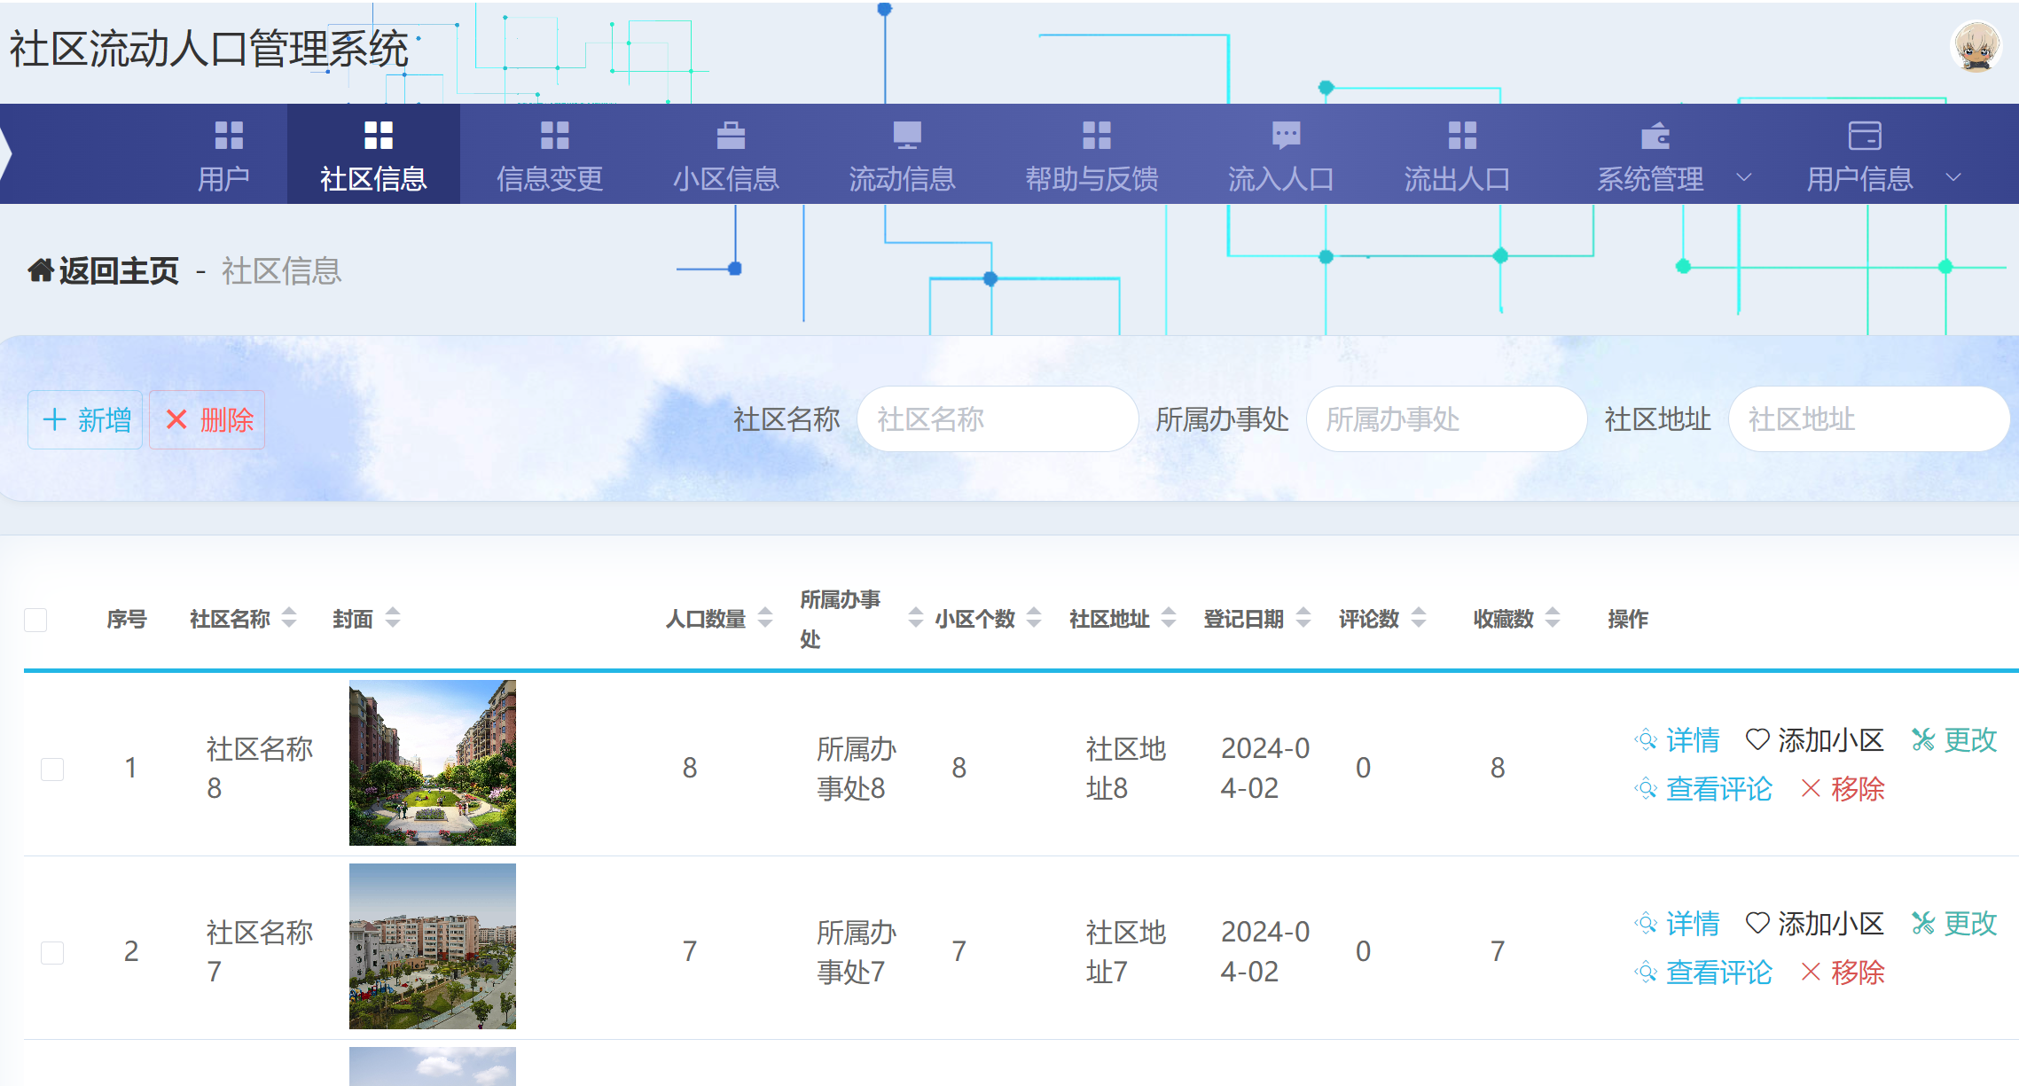Click the 流动信息 monitor icon

pos(906,136)
